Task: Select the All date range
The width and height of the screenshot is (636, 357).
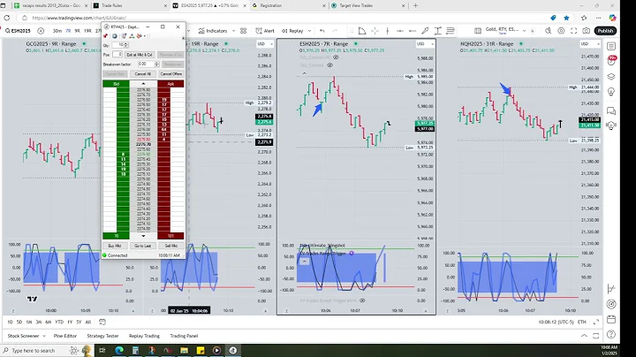Action: click(x=88, y=323)
